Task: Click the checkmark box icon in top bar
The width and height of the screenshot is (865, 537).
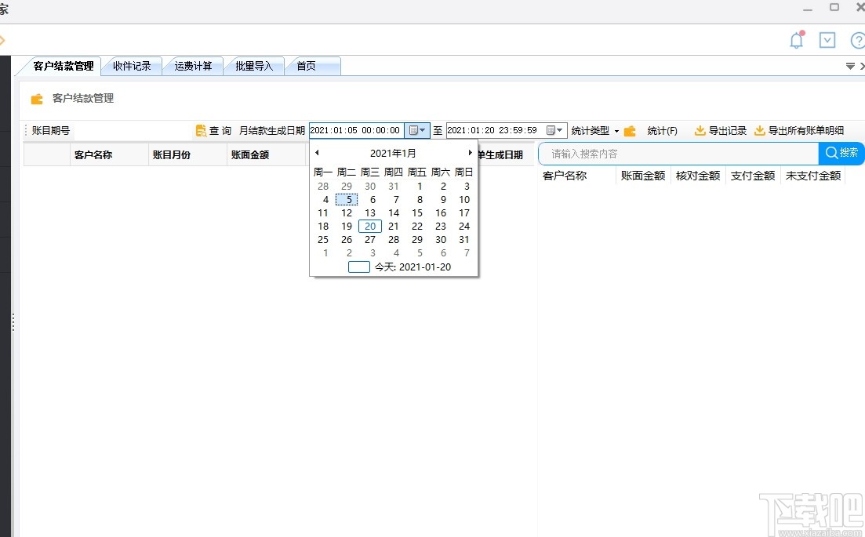Action: (827, 40)
